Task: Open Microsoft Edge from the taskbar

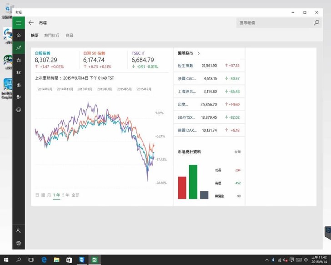Action: click(x=44, y=260)
